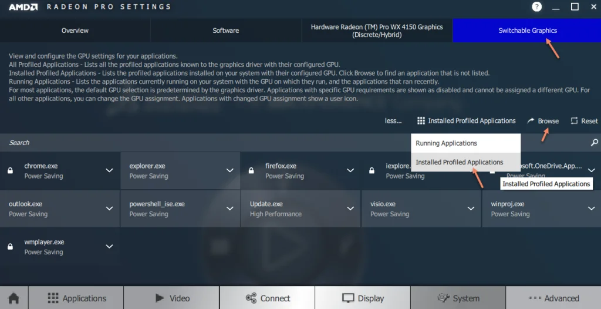Open the Hardware Radeon Pro WX 4150 tab
Screen dimensions: 601x309
[x=377, y=31]
